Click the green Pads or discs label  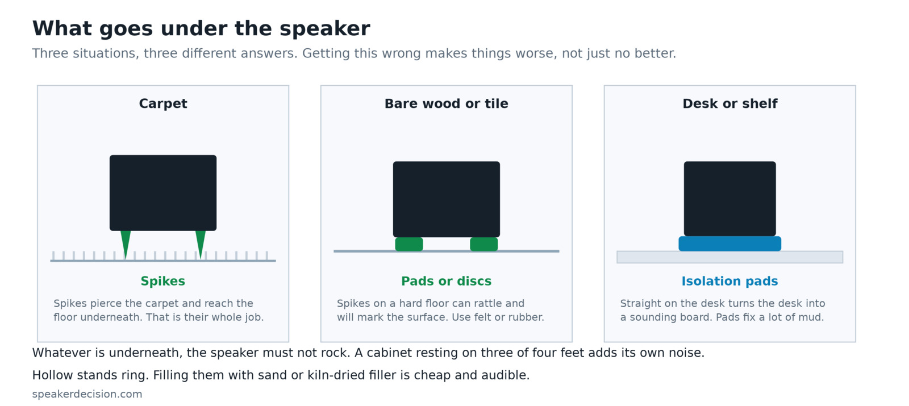click(447, 281)
